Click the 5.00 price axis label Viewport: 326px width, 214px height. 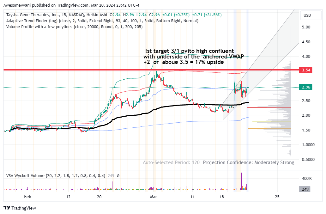click(306, 27)
